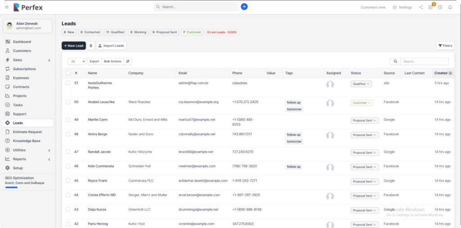Image resolution: width=461 pixels, height=228 pixels.
Task: Click the Dashboard icon in the sidebar
Action: point(8,42)
